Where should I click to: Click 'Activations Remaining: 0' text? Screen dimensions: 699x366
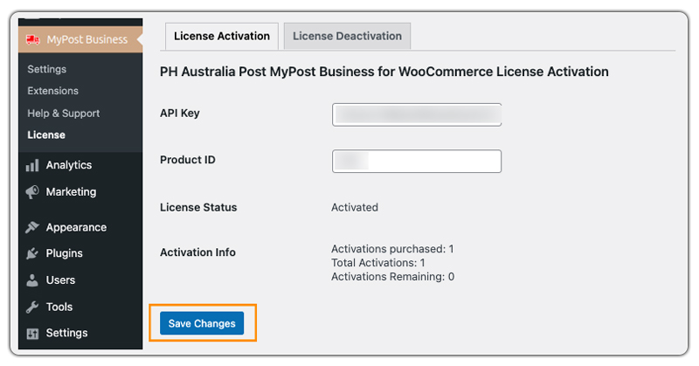point(392,276)
